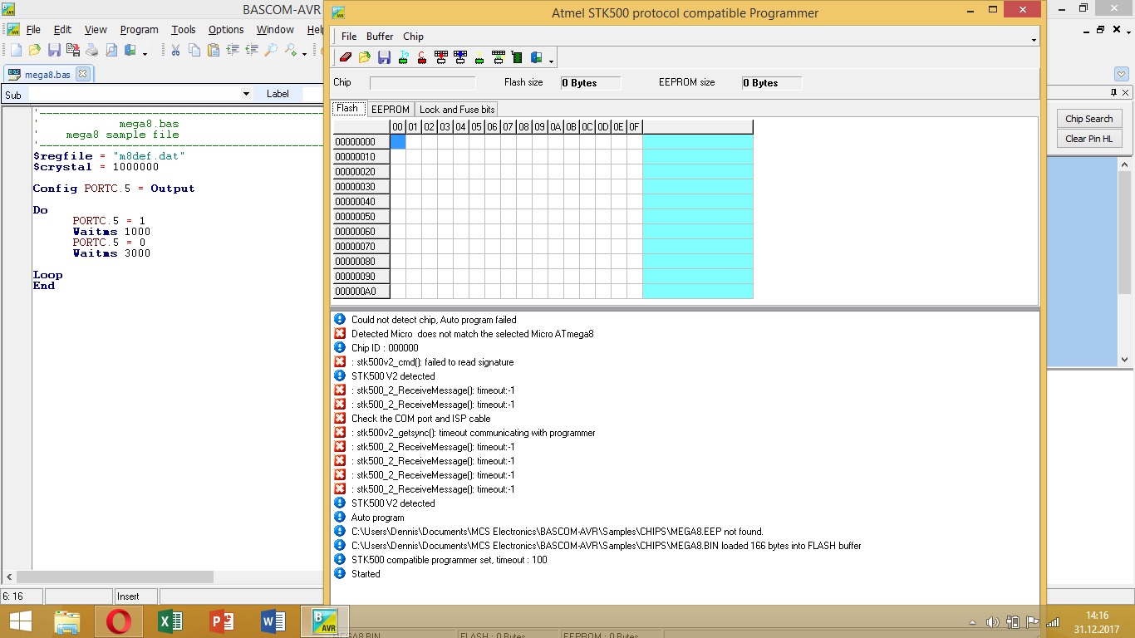Screen dimensions: 1135x638
Task: Open the Programmer Buffer menu
Action: pos(380,37)
